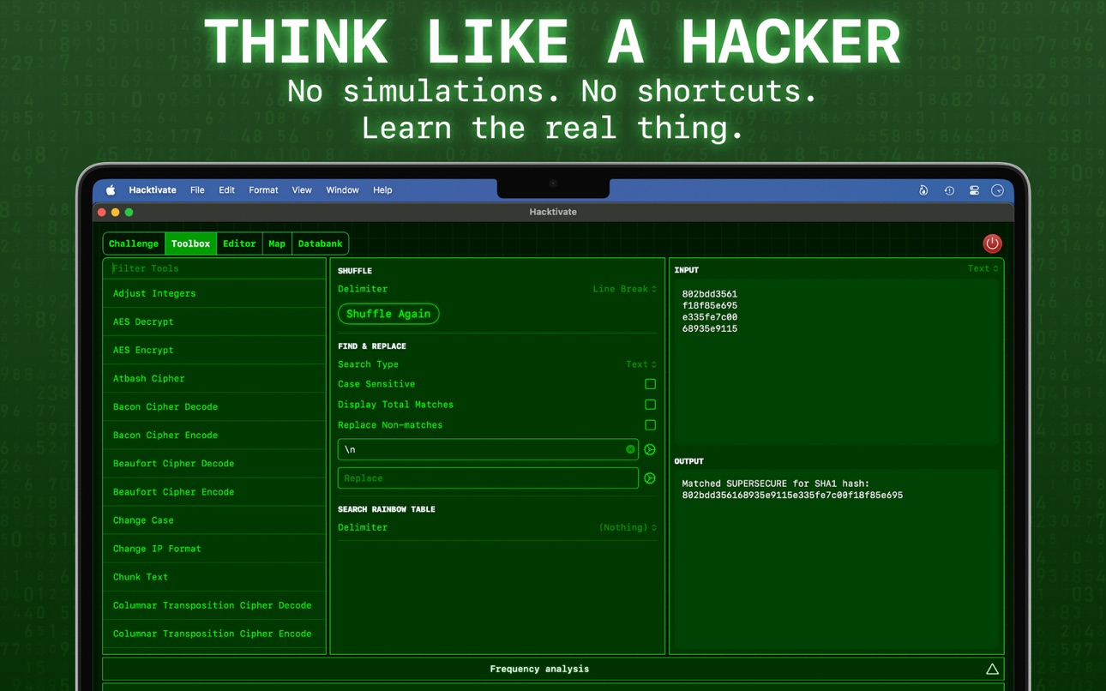
Task: Select the Change Case tool
Action: tap(214, 520)
